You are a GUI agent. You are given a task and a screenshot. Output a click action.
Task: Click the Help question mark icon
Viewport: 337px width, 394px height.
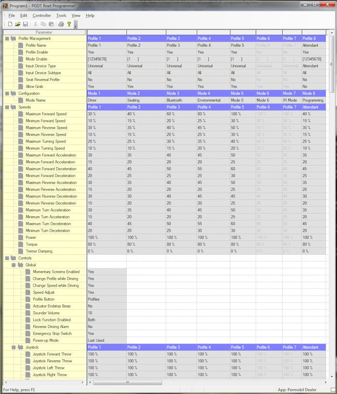click(x=69, y=24)
